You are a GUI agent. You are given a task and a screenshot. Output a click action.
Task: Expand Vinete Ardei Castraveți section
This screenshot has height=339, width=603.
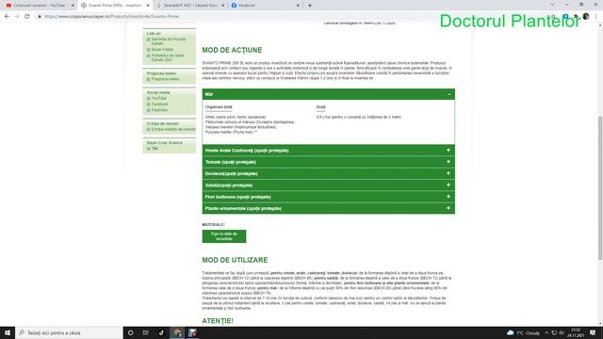point(329,151)
